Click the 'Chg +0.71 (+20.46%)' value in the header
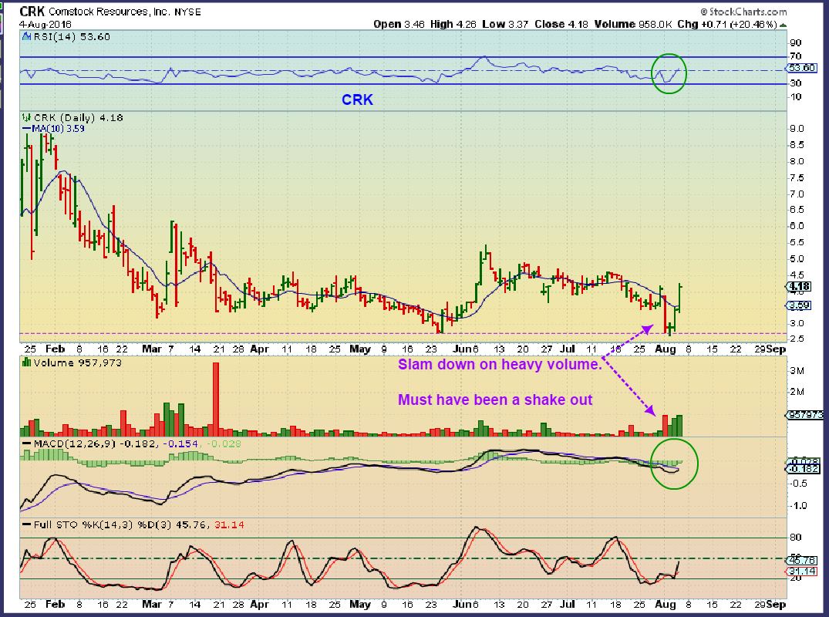This screenshot has width=829, height=617. point(727,24)
